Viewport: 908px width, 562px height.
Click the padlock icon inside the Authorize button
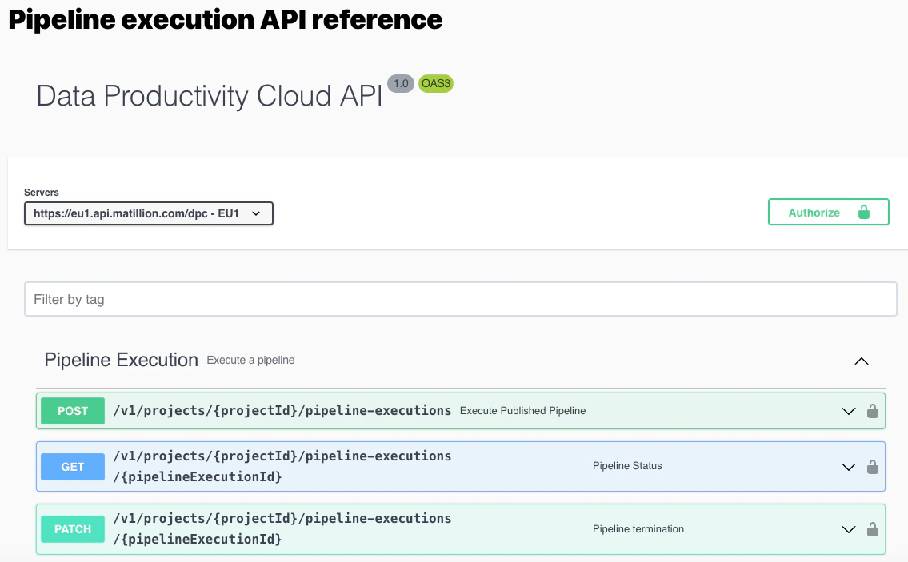[x=862, y=212]
